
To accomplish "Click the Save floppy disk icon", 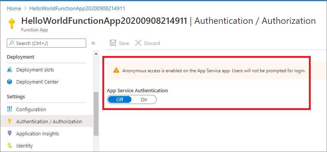I will pos(113,43).
